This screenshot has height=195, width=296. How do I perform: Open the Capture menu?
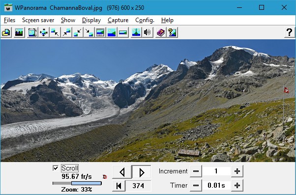coord(118,20)
